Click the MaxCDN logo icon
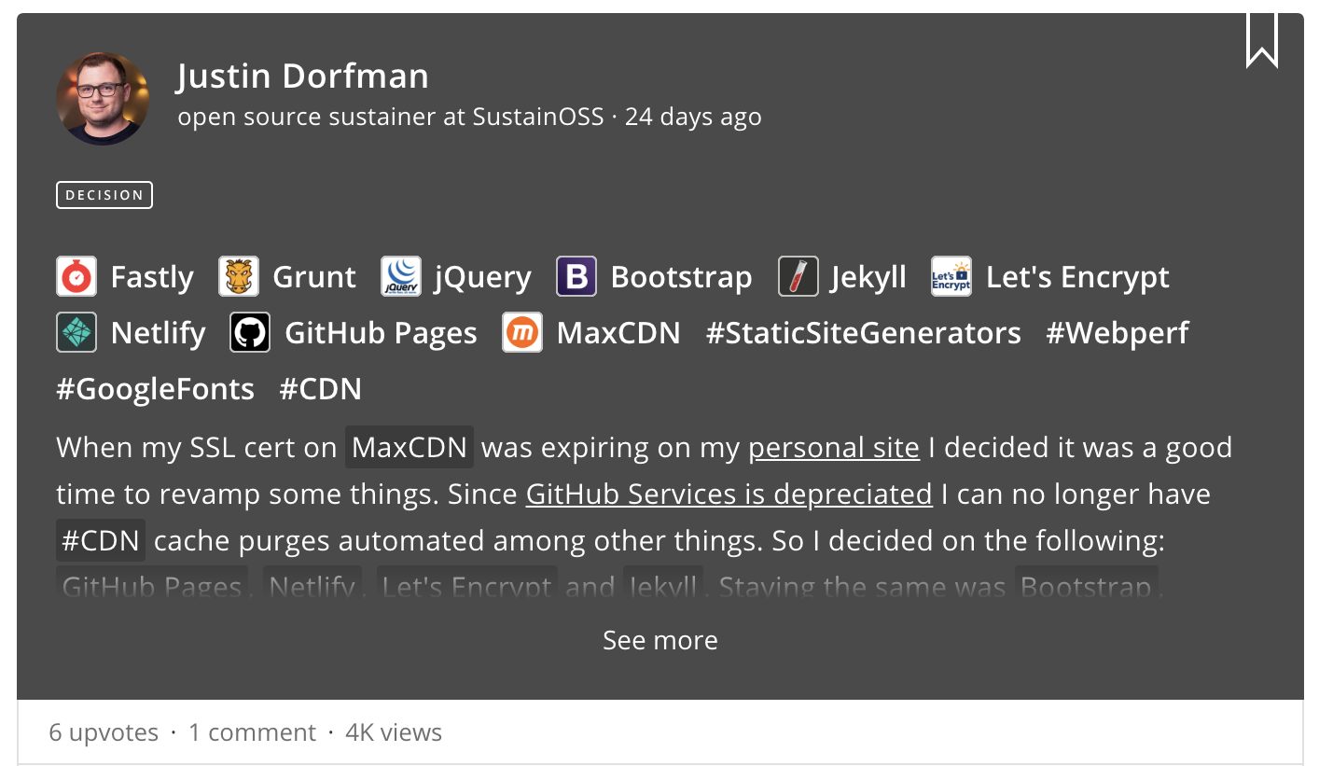 pyautogui.click(x=522, y=333)
